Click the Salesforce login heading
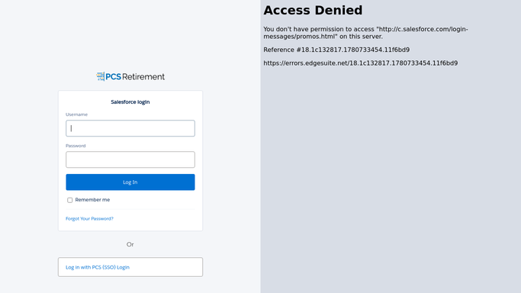The image size is (521, 293). tap(130, 102)
